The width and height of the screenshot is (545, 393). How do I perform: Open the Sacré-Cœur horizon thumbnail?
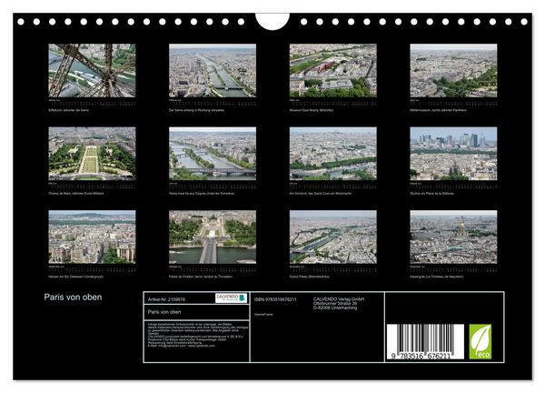coord(333,154)
